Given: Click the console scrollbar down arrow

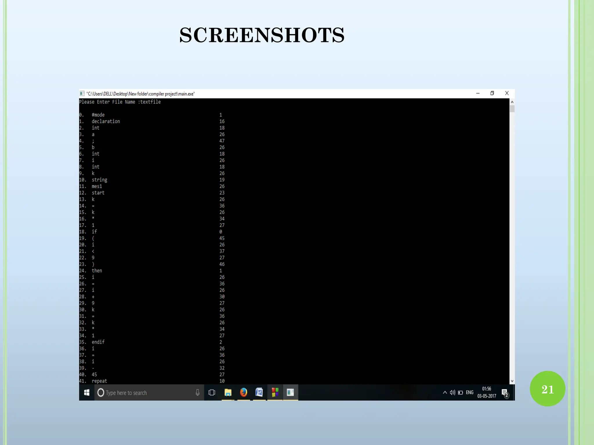Looking at the screenshot, I should [512, 381].
